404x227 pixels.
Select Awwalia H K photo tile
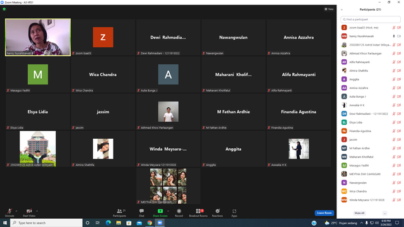click(x=299, y=149)
